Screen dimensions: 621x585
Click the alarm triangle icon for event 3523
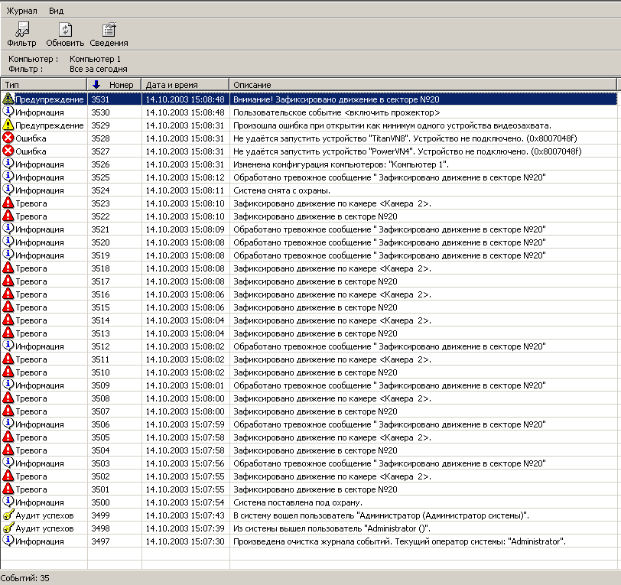click(8, 203)
